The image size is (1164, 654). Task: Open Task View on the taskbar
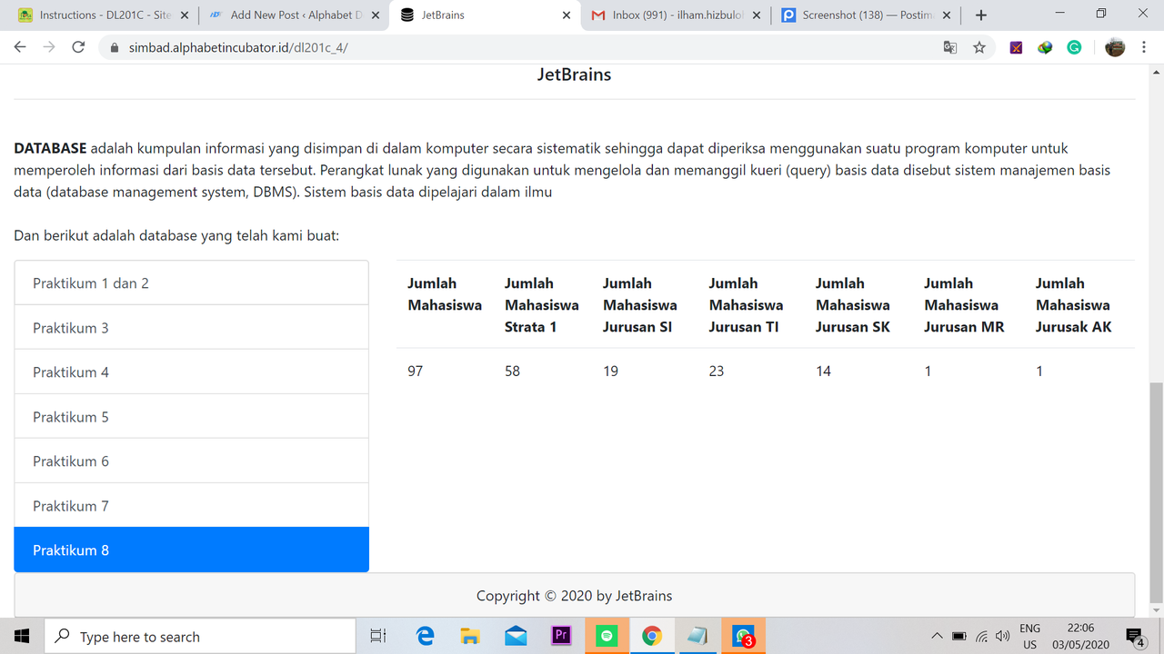point(379,636)
